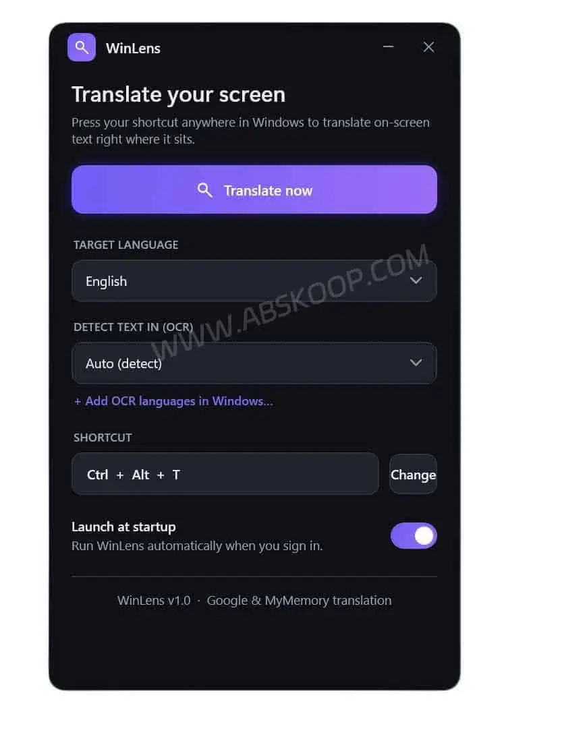
Task: Click the Launch at startup label
Action: (x=123, y=527)
